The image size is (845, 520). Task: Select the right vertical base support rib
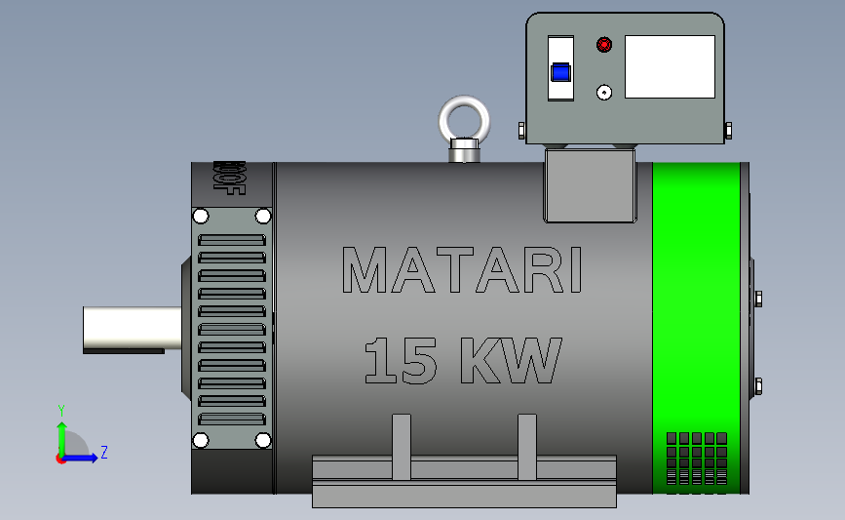click(x=527, y=447)
